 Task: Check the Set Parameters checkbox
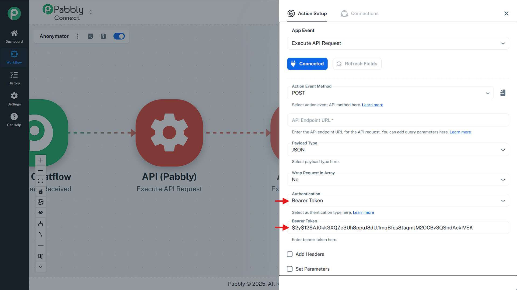pos(290,269)
